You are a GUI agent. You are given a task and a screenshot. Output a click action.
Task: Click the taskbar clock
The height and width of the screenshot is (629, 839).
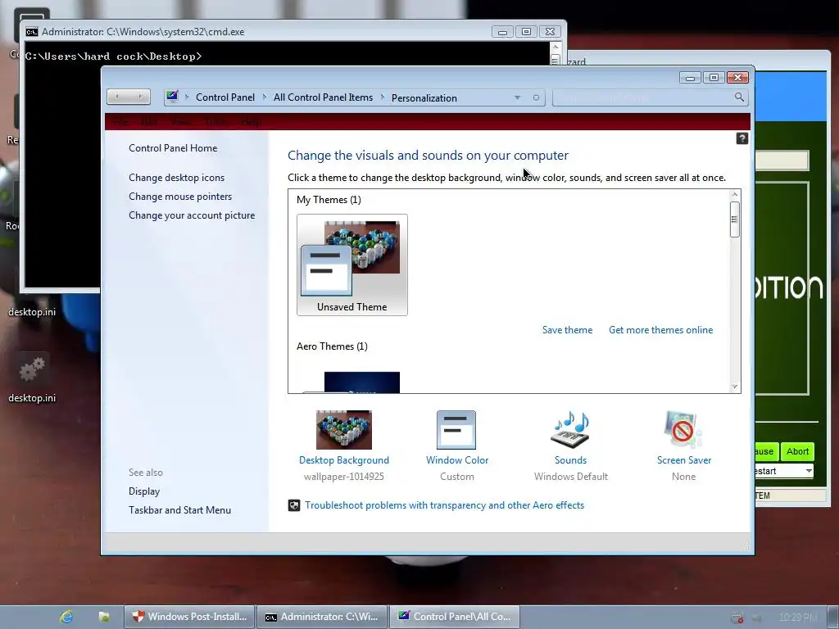798,618
